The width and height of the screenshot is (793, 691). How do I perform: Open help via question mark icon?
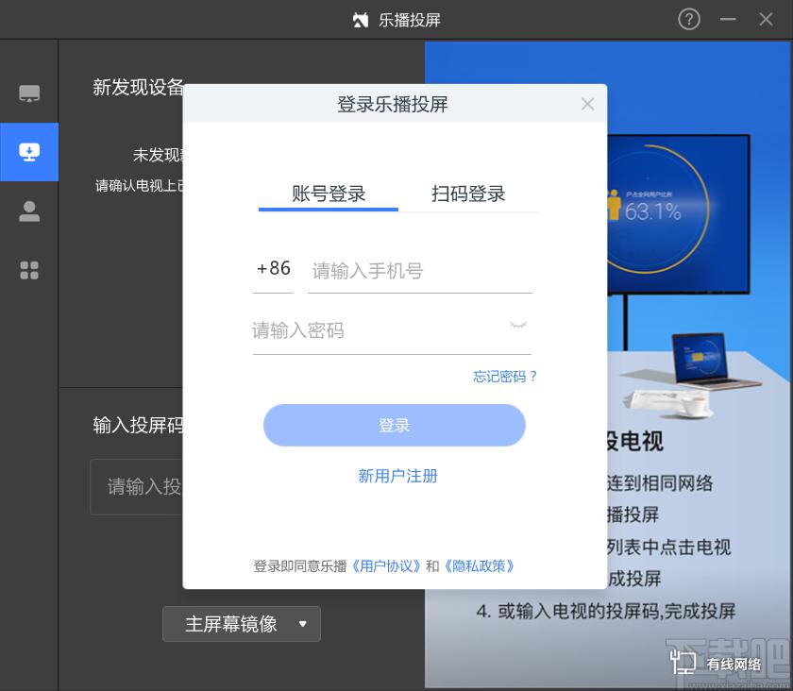pyautogui.click(x=689, y=20)
